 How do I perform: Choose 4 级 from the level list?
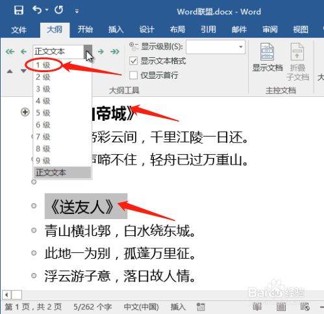[62, 101]
